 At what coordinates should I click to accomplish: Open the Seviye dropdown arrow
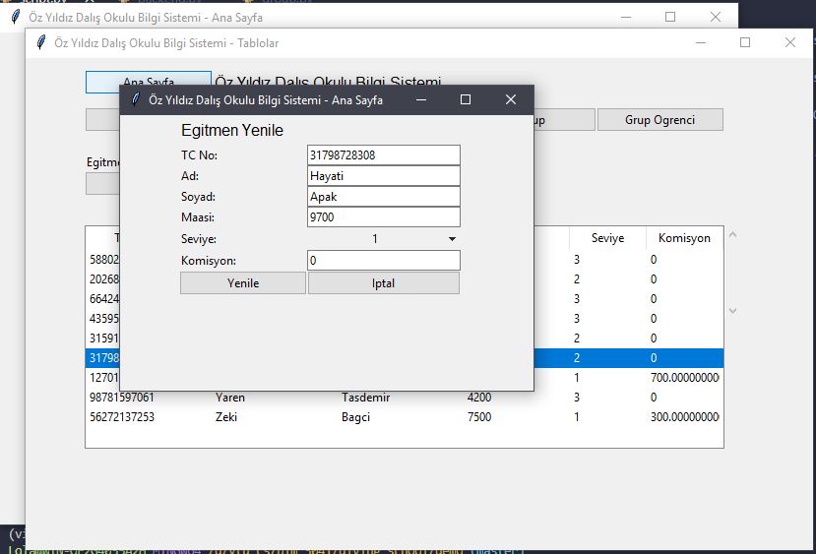[452, 239]
